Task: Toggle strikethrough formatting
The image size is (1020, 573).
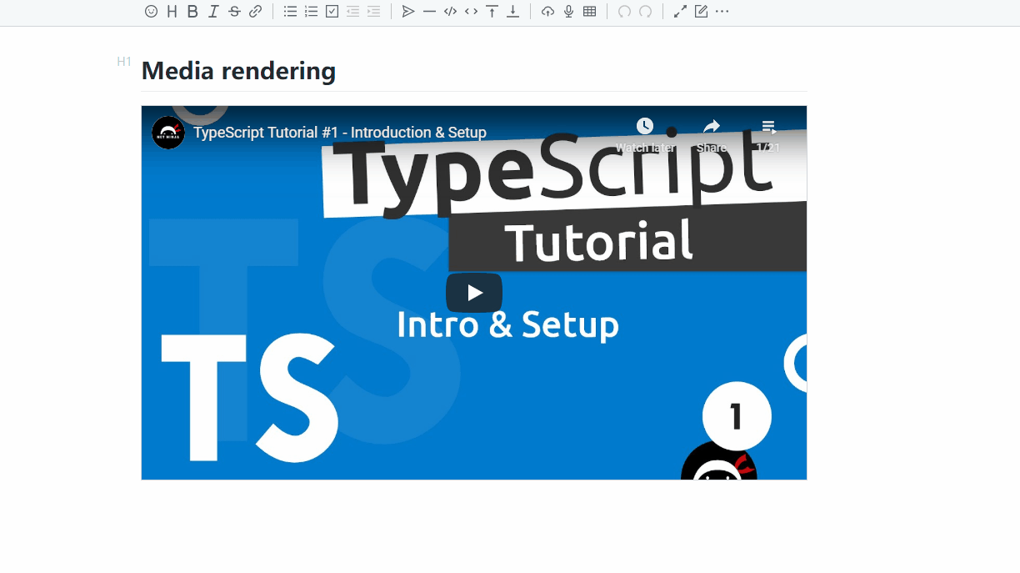Action: [234, 12]
